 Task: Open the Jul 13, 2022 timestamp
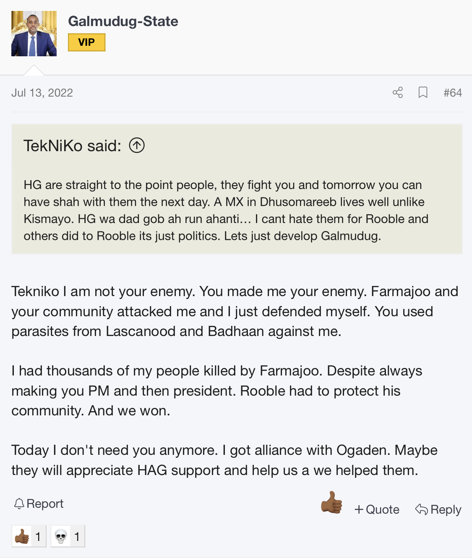[x=42, y=93]
